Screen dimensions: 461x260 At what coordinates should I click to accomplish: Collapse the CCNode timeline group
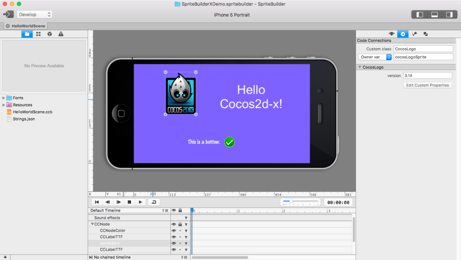(93, 224)
